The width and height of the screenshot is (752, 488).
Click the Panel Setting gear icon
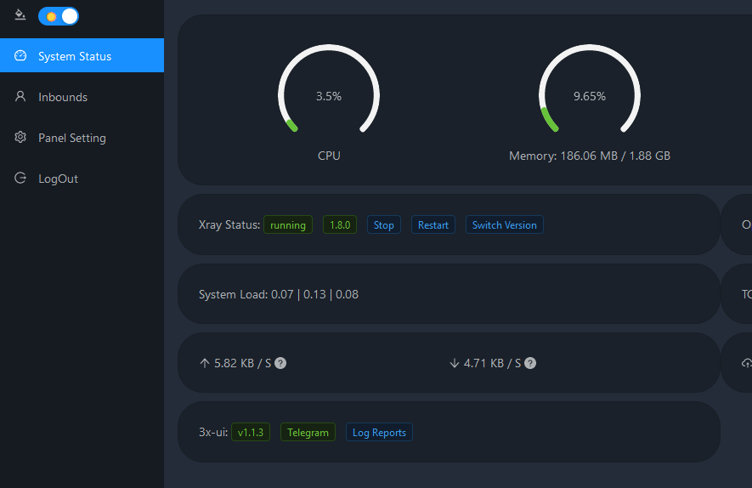click(21, 138)
